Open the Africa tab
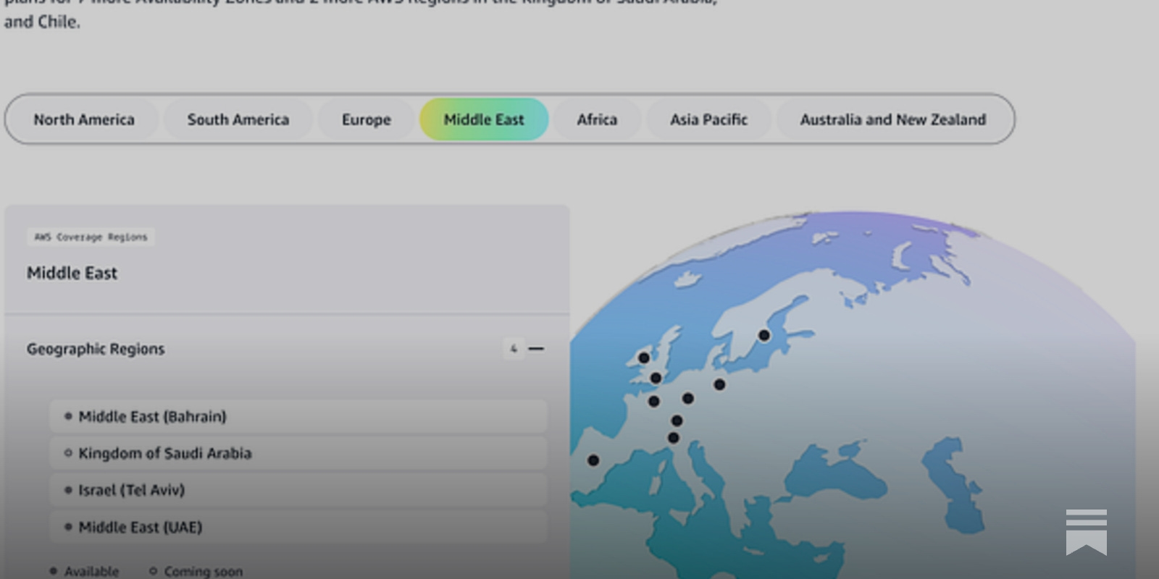The image size is (1159, 579). 597,119
